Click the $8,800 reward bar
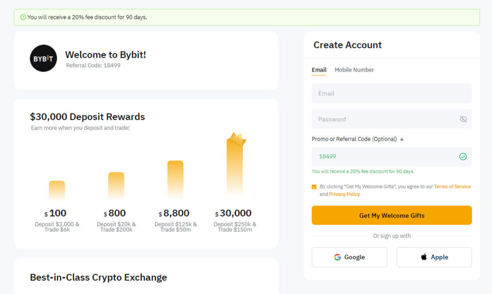The image size is (492, 294). point(175,180)
